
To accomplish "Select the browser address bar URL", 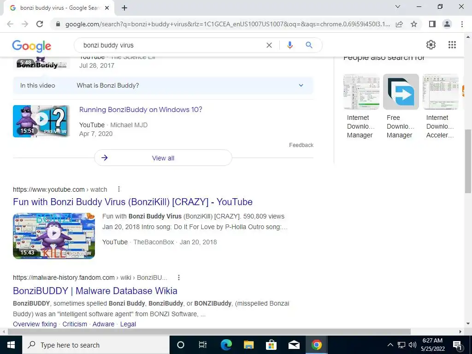I will (228, 24).
